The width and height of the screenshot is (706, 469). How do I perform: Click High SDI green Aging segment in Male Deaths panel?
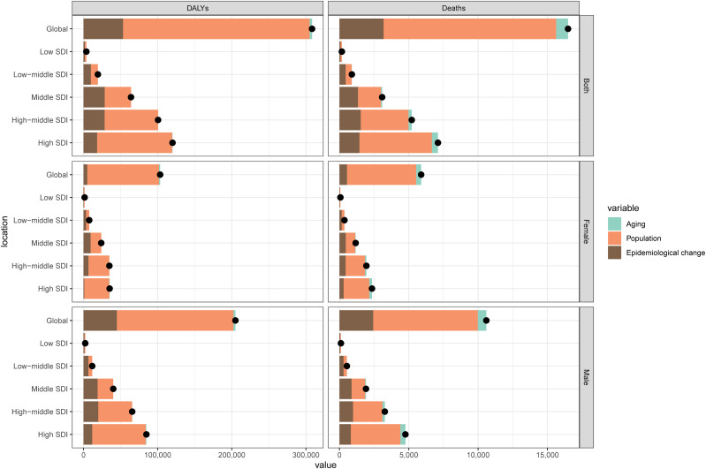coord(403,435)
